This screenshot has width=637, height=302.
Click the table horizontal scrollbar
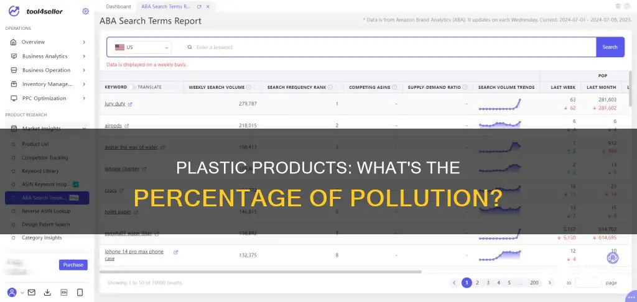tap(261, 272)
